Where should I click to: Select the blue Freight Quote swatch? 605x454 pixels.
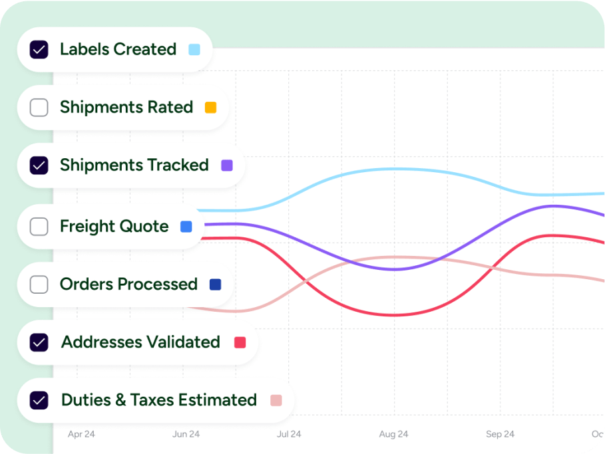point(186,226)
